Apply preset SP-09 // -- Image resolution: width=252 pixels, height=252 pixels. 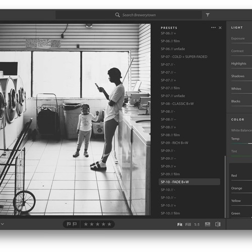tap(168, 158)
